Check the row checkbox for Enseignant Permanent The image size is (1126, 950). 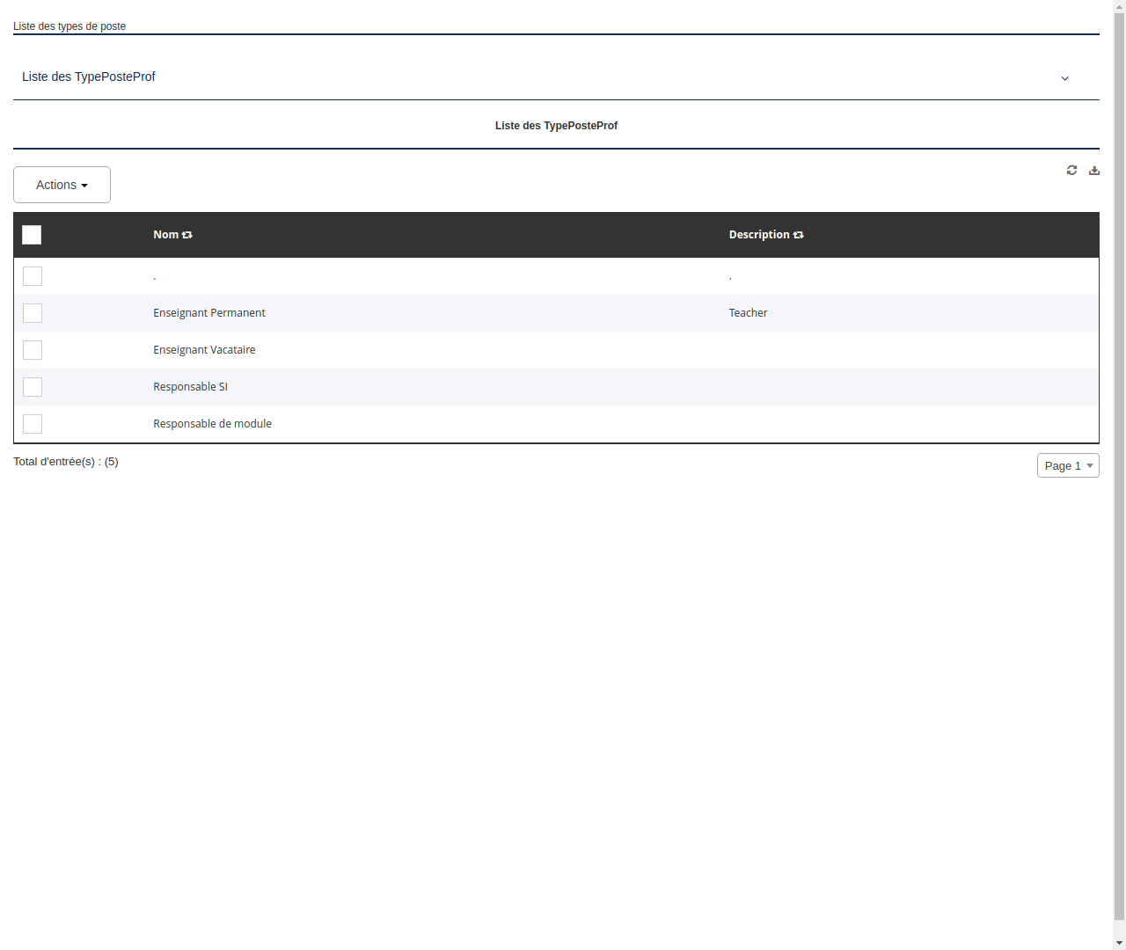click(x=33, y=313)
